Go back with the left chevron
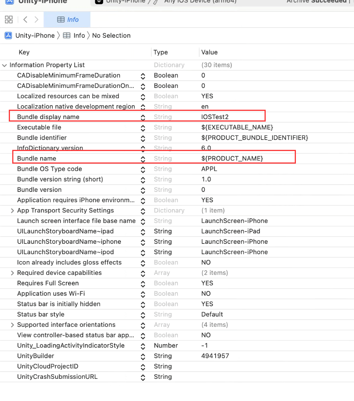354x401 pixels. coord(25,20)
